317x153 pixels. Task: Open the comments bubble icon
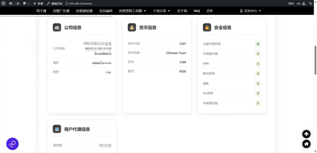pos(25,3)
